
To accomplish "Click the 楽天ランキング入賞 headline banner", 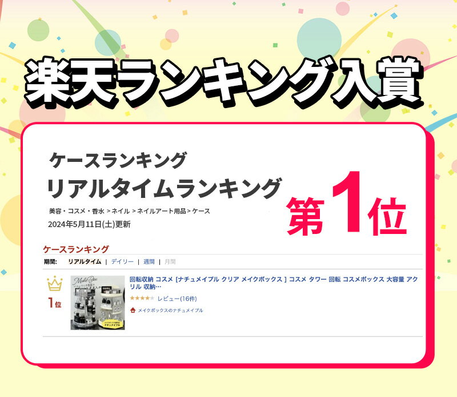I will pos(223,81).
